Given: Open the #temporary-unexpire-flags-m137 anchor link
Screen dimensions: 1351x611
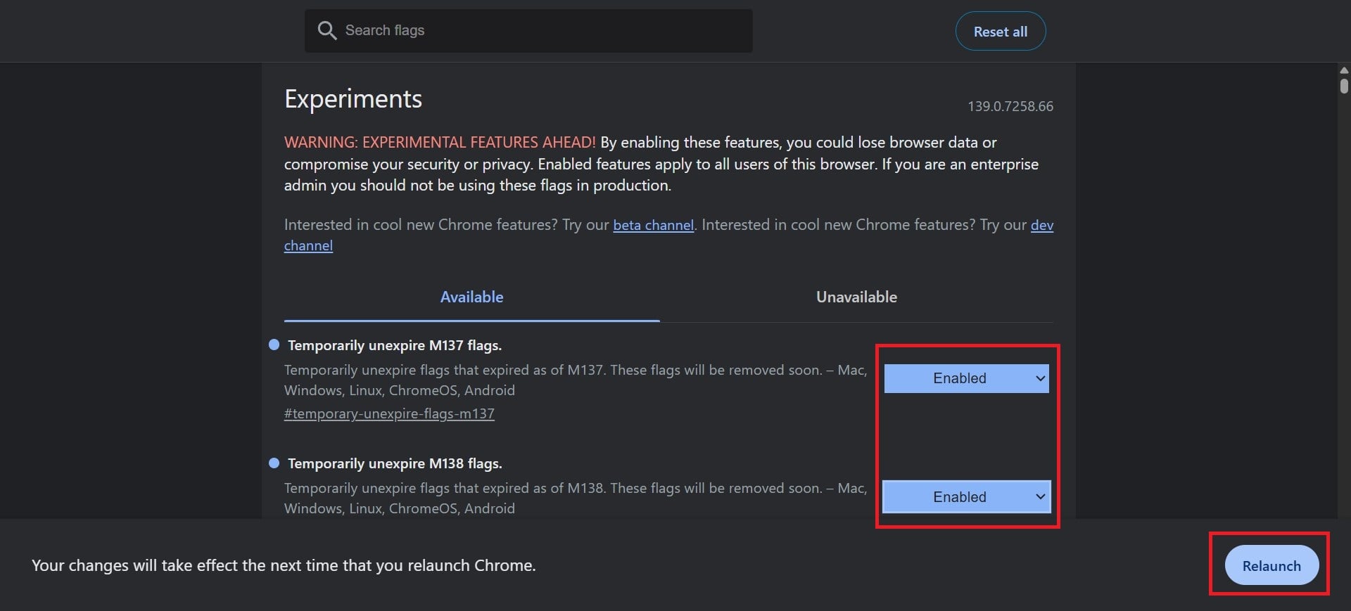Looking at the screenshot, I should pyautogui.click(x=389, y=413).
